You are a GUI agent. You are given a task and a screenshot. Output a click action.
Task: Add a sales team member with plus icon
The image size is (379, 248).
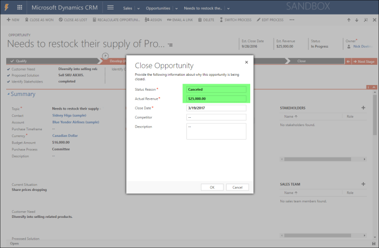[x=363, y=184]
